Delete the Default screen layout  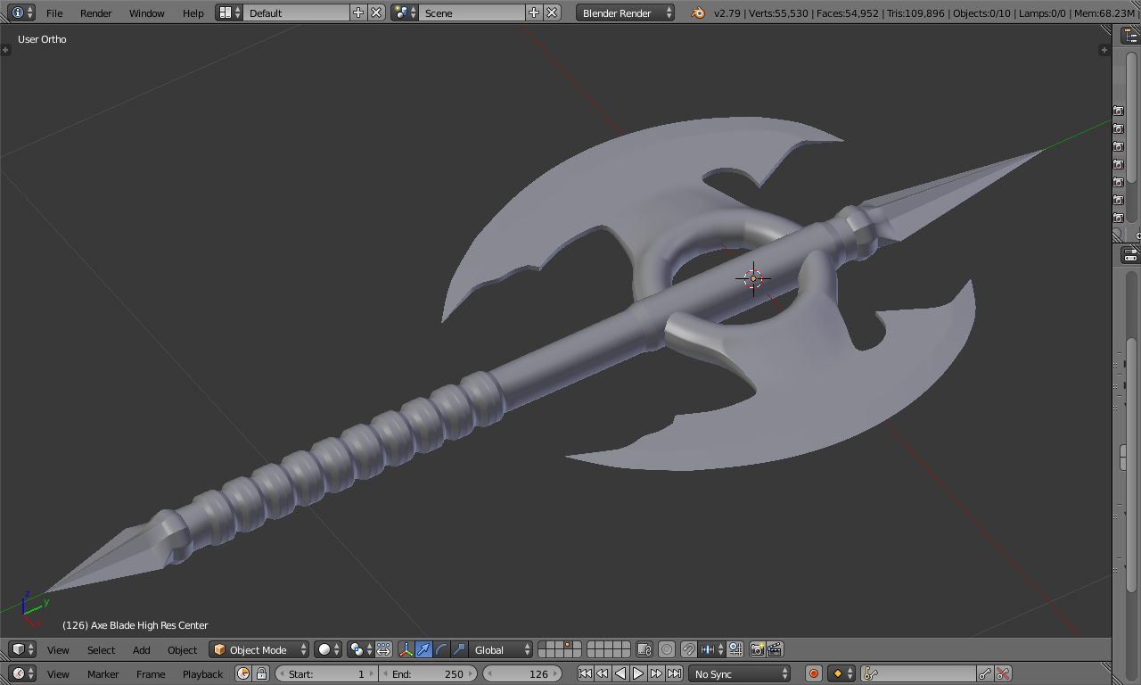pyautogui.click(x=376, y=12)
